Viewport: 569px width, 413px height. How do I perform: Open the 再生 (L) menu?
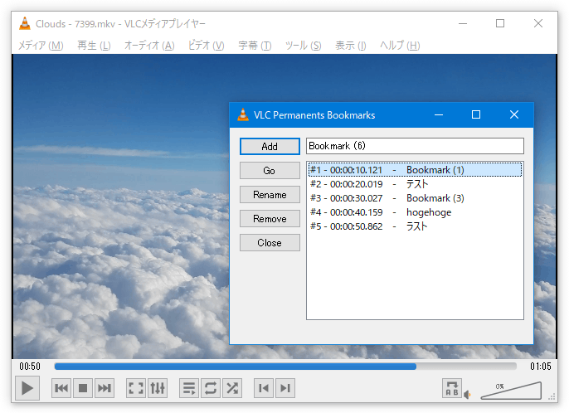[94, 46]
